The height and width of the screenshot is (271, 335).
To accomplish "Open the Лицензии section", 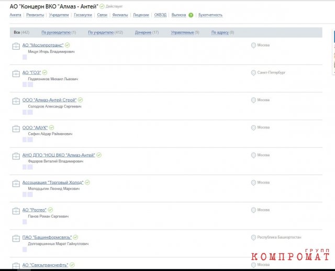I will 141,15.
